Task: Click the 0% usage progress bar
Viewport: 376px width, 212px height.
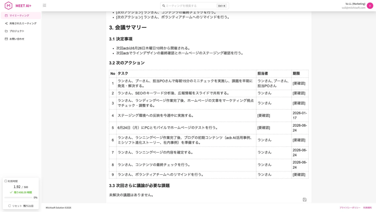Action: tap(18, 197)
